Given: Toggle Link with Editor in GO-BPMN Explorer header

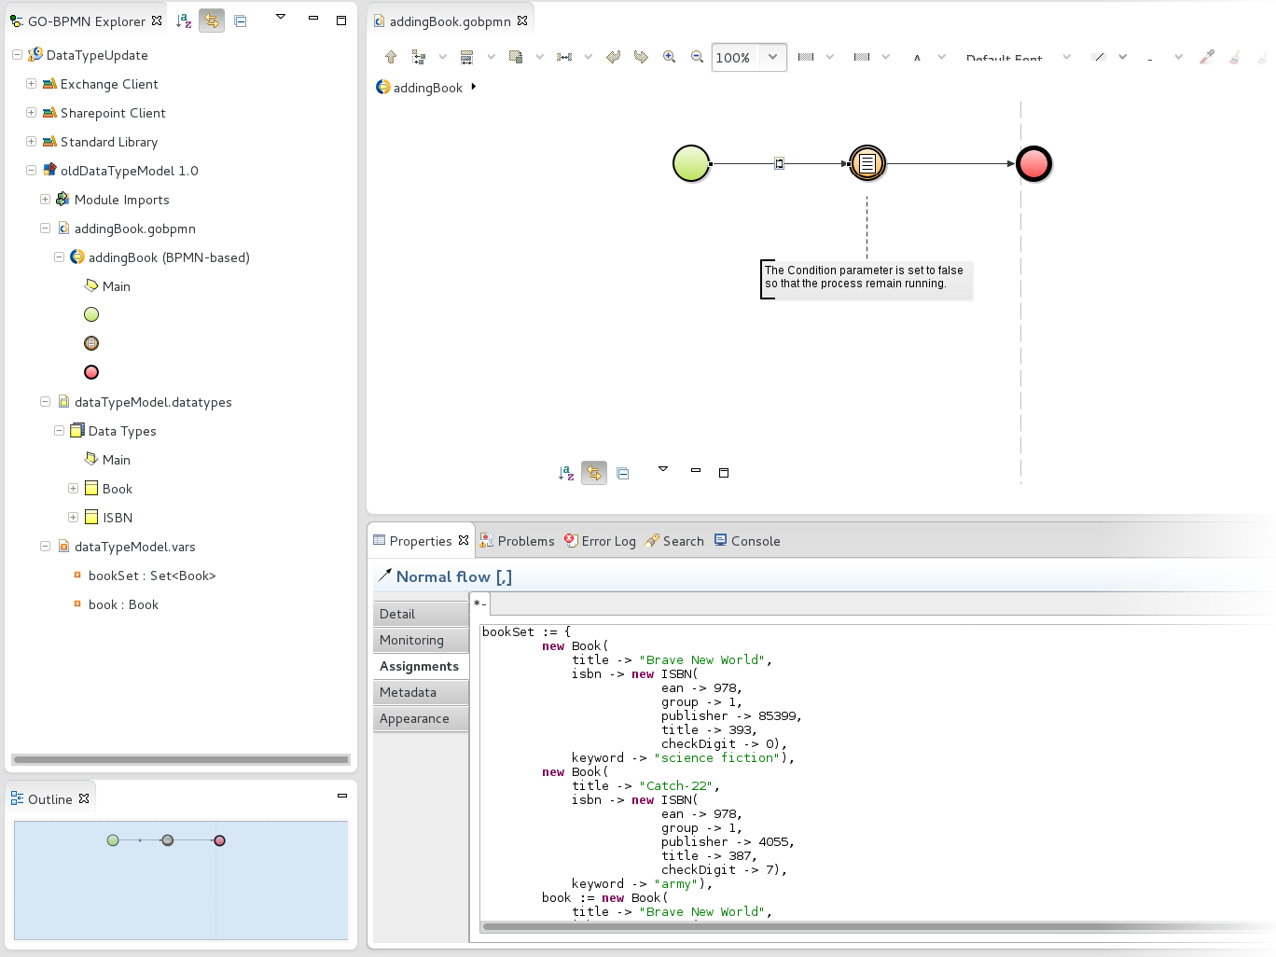Looking at the screenshot, I should click(x=212, y=21).
